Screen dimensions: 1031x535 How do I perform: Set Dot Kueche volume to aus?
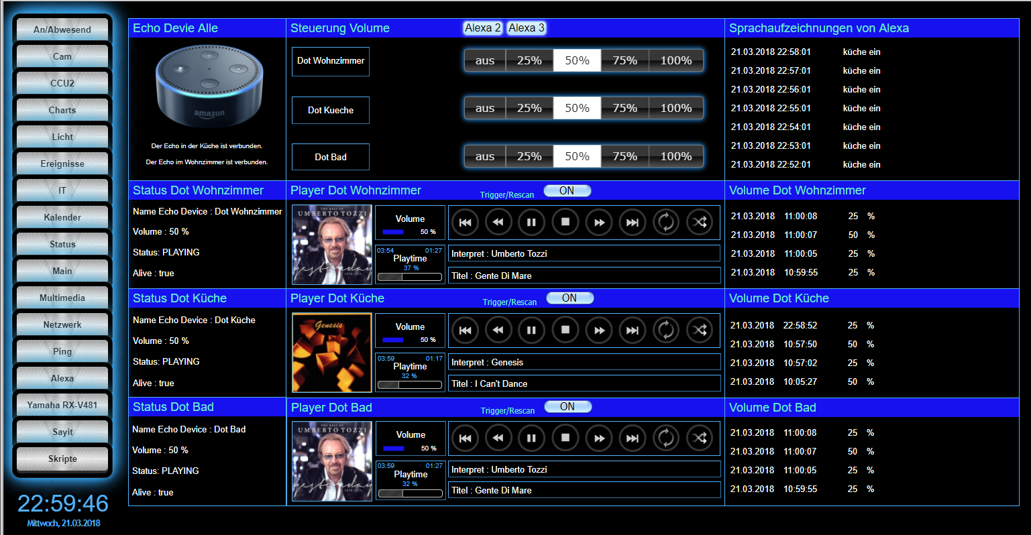(485, 108)
